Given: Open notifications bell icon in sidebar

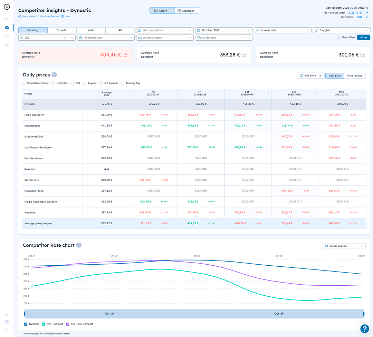Looking at the screenshot, I should pyautogui.click(x=7, y=314).
